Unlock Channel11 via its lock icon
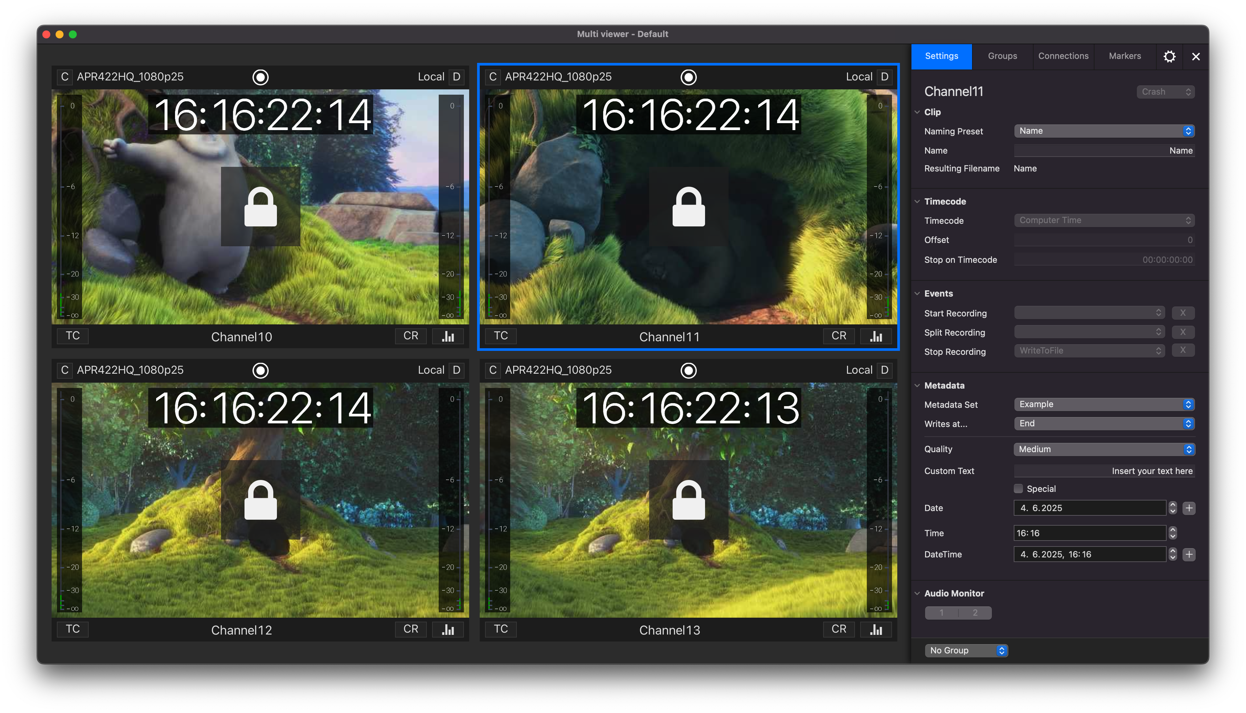The height and width of the screenshot is (713, 1246). click(x=689, y=206)
